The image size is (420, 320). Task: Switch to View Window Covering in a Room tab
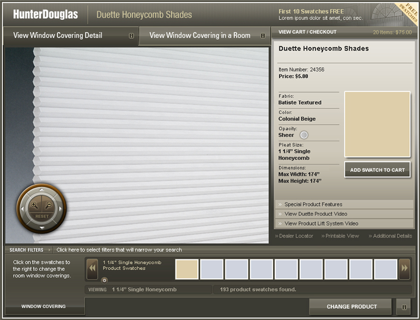(205, 36)
